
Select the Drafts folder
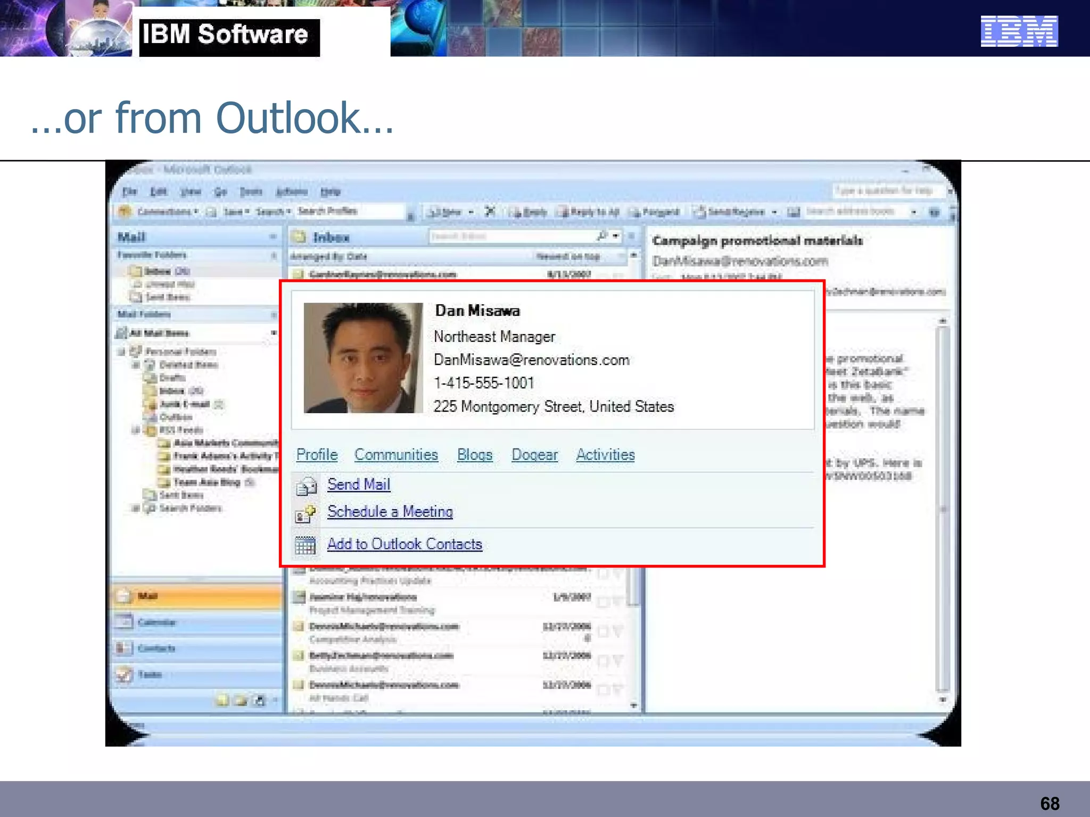click(x=165, y=378)
